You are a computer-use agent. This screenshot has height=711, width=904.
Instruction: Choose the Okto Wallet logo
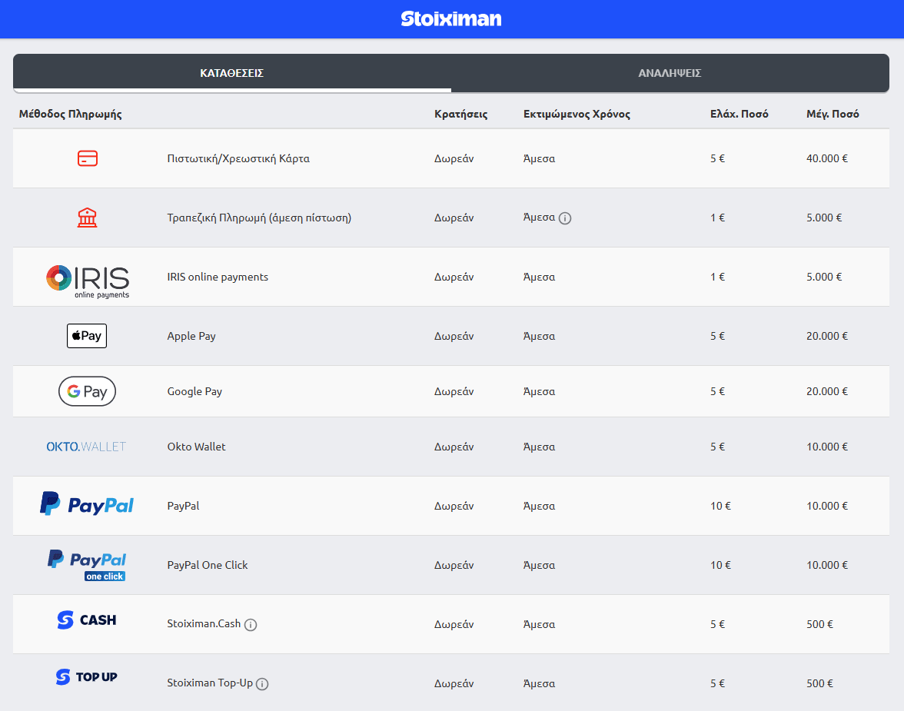pos(86,447)
